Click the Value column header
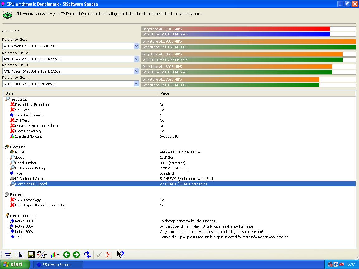Image resolution: width=359 pixels, height=269 pixels. pyautogui.click(x=257, y=93)
